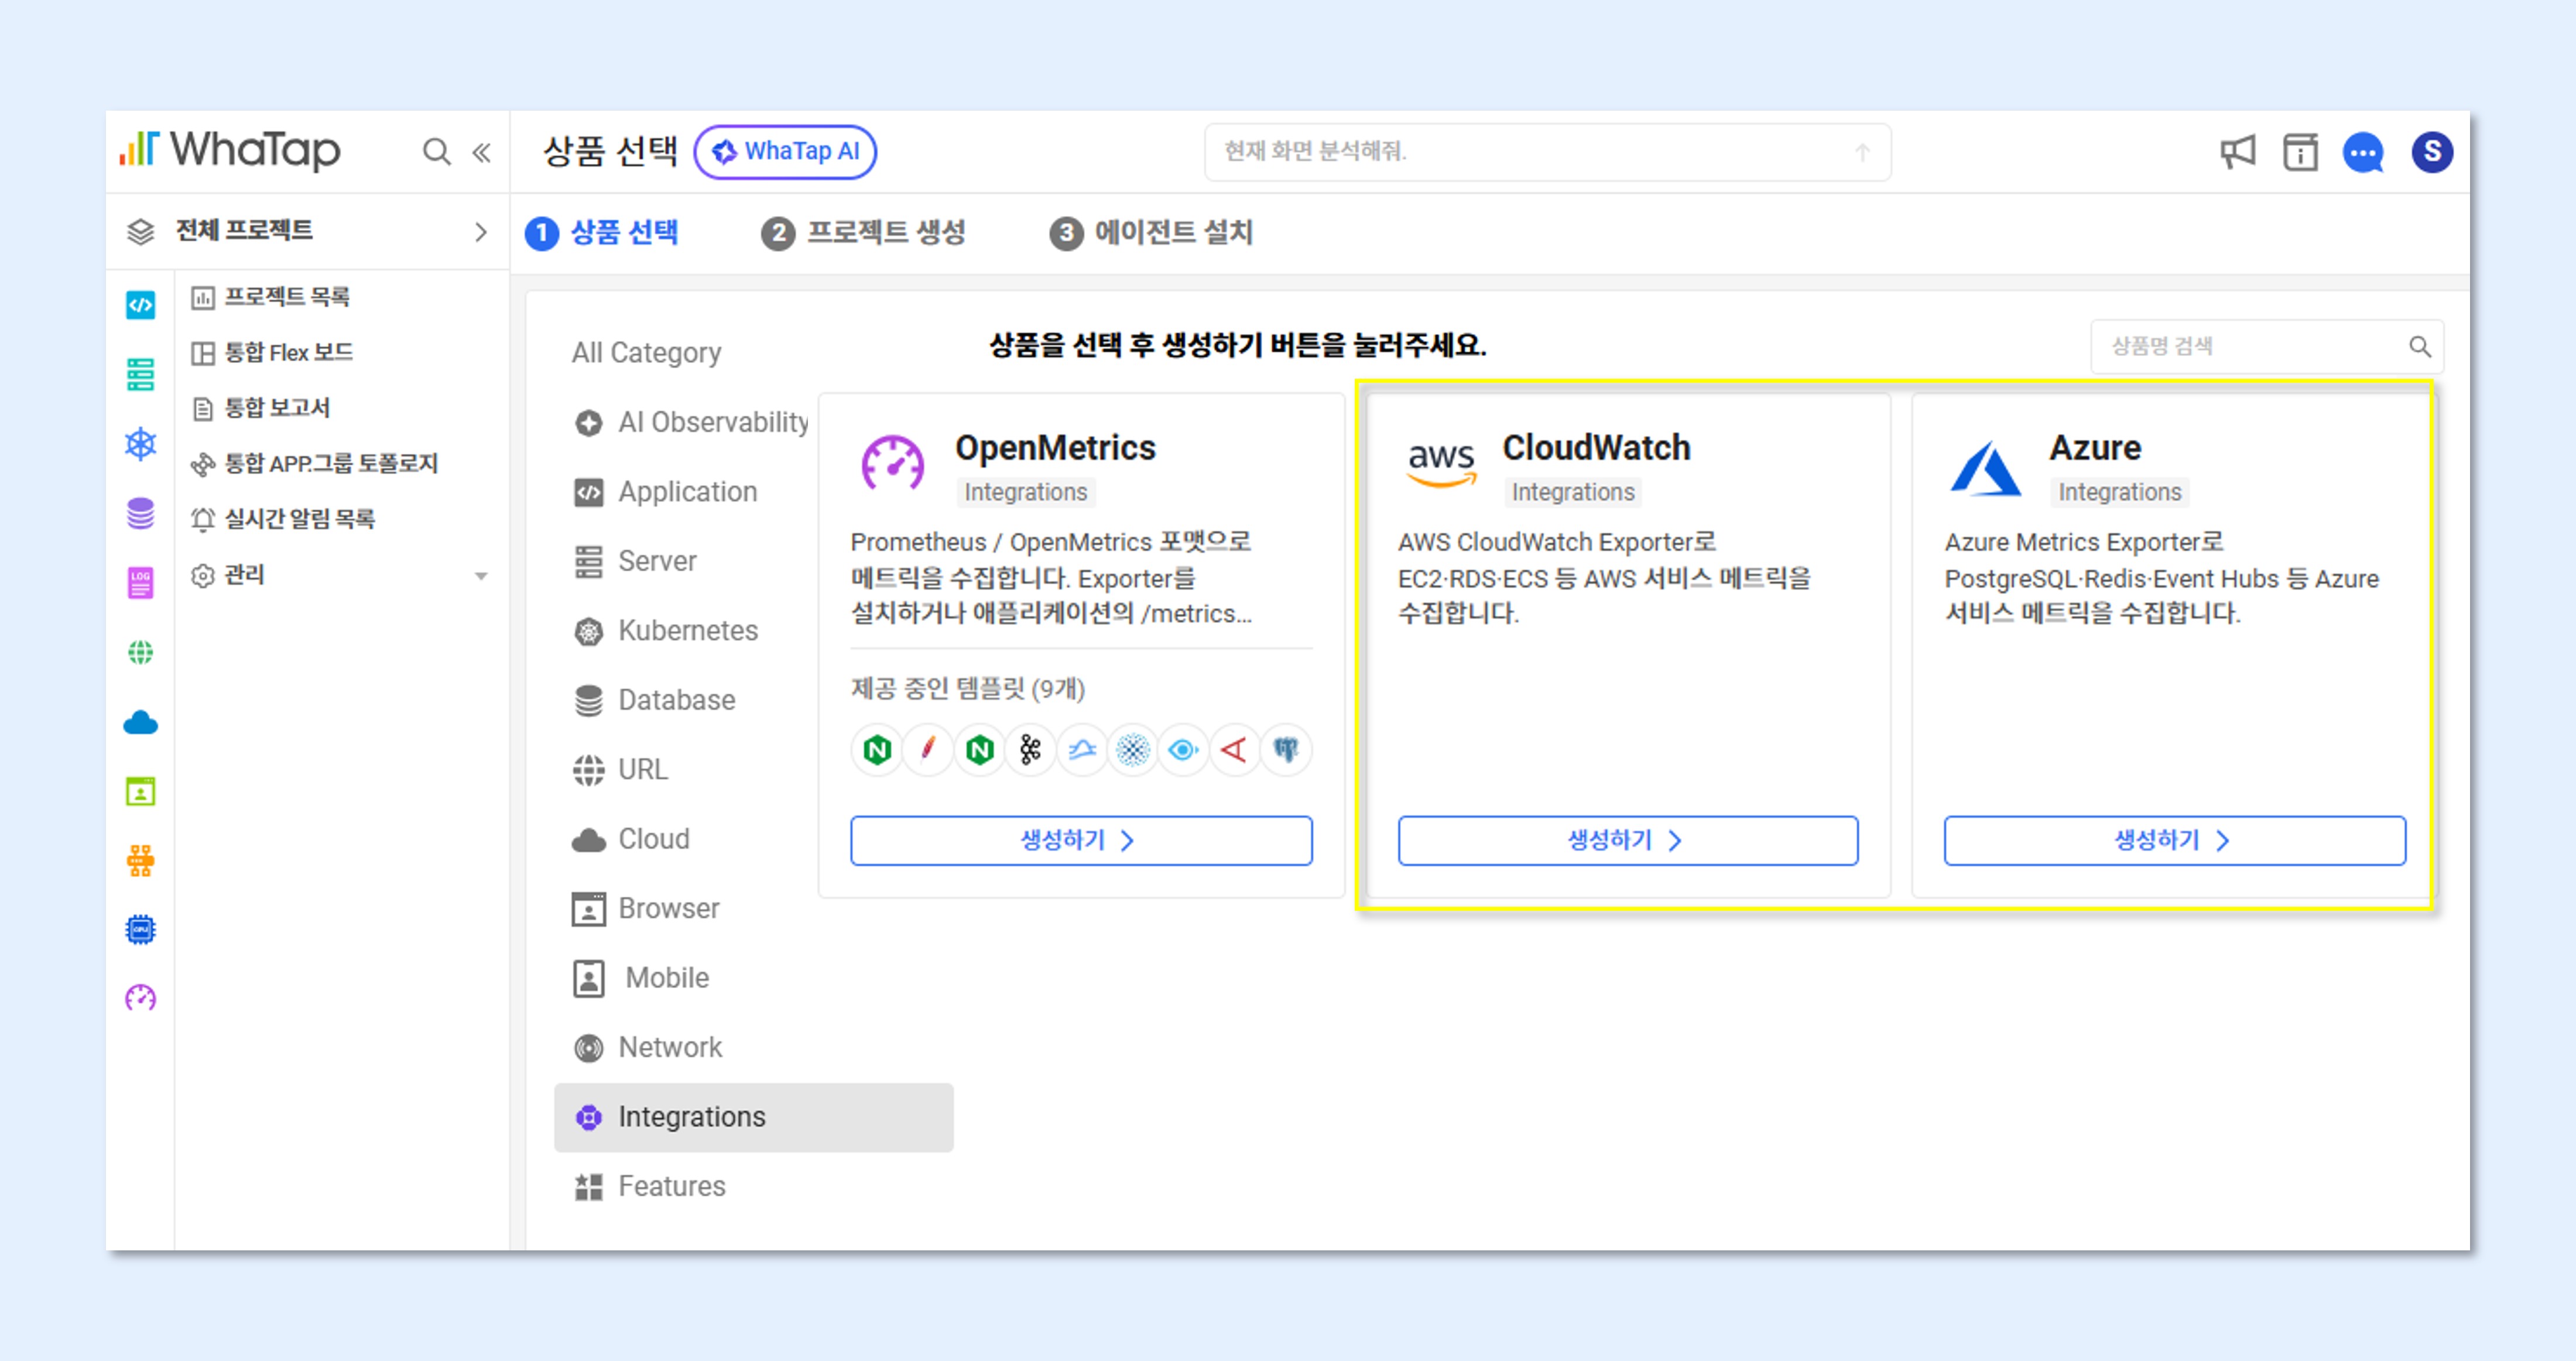The height and width of the screenshot is (1361, 2576).
Task: Open the Kubernetes helm wheel icon in left rail
Action: click(x=140, y=443)
